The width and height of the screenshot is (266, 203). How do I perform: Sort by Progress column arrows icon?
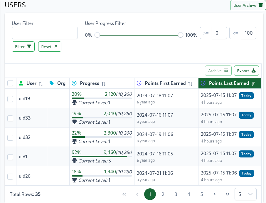pos(104,83)
